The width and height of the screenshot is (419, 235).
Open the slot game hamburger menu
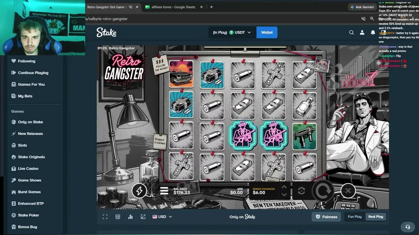(x=164, y=191)
